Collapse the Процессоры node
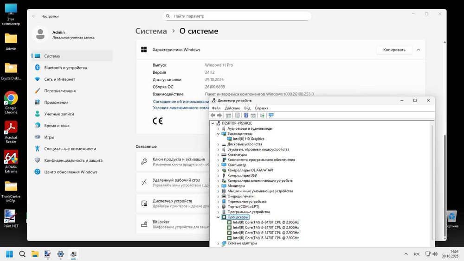This screenshot has width=464, height=261. [219, 217]
